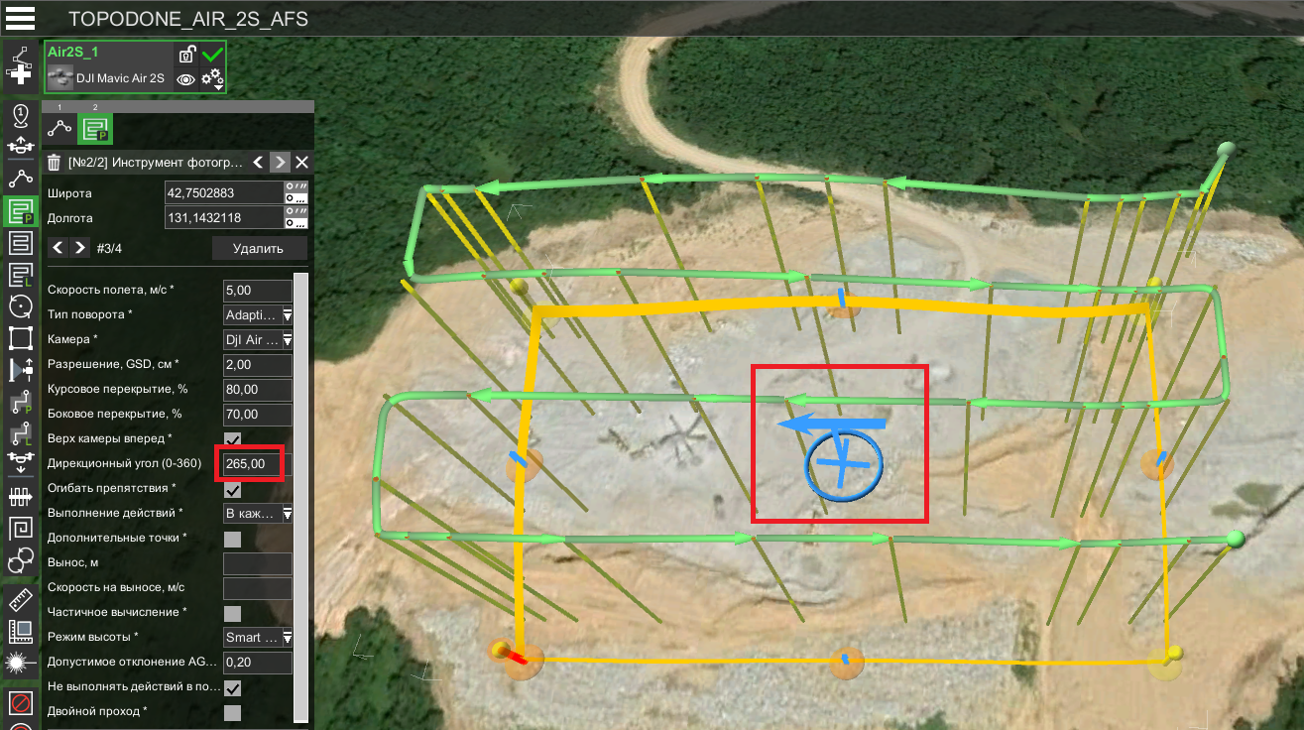Enable the 'Двойной проход' checkbox
This screenshot has height=730, width=1304.
(232, 712)
